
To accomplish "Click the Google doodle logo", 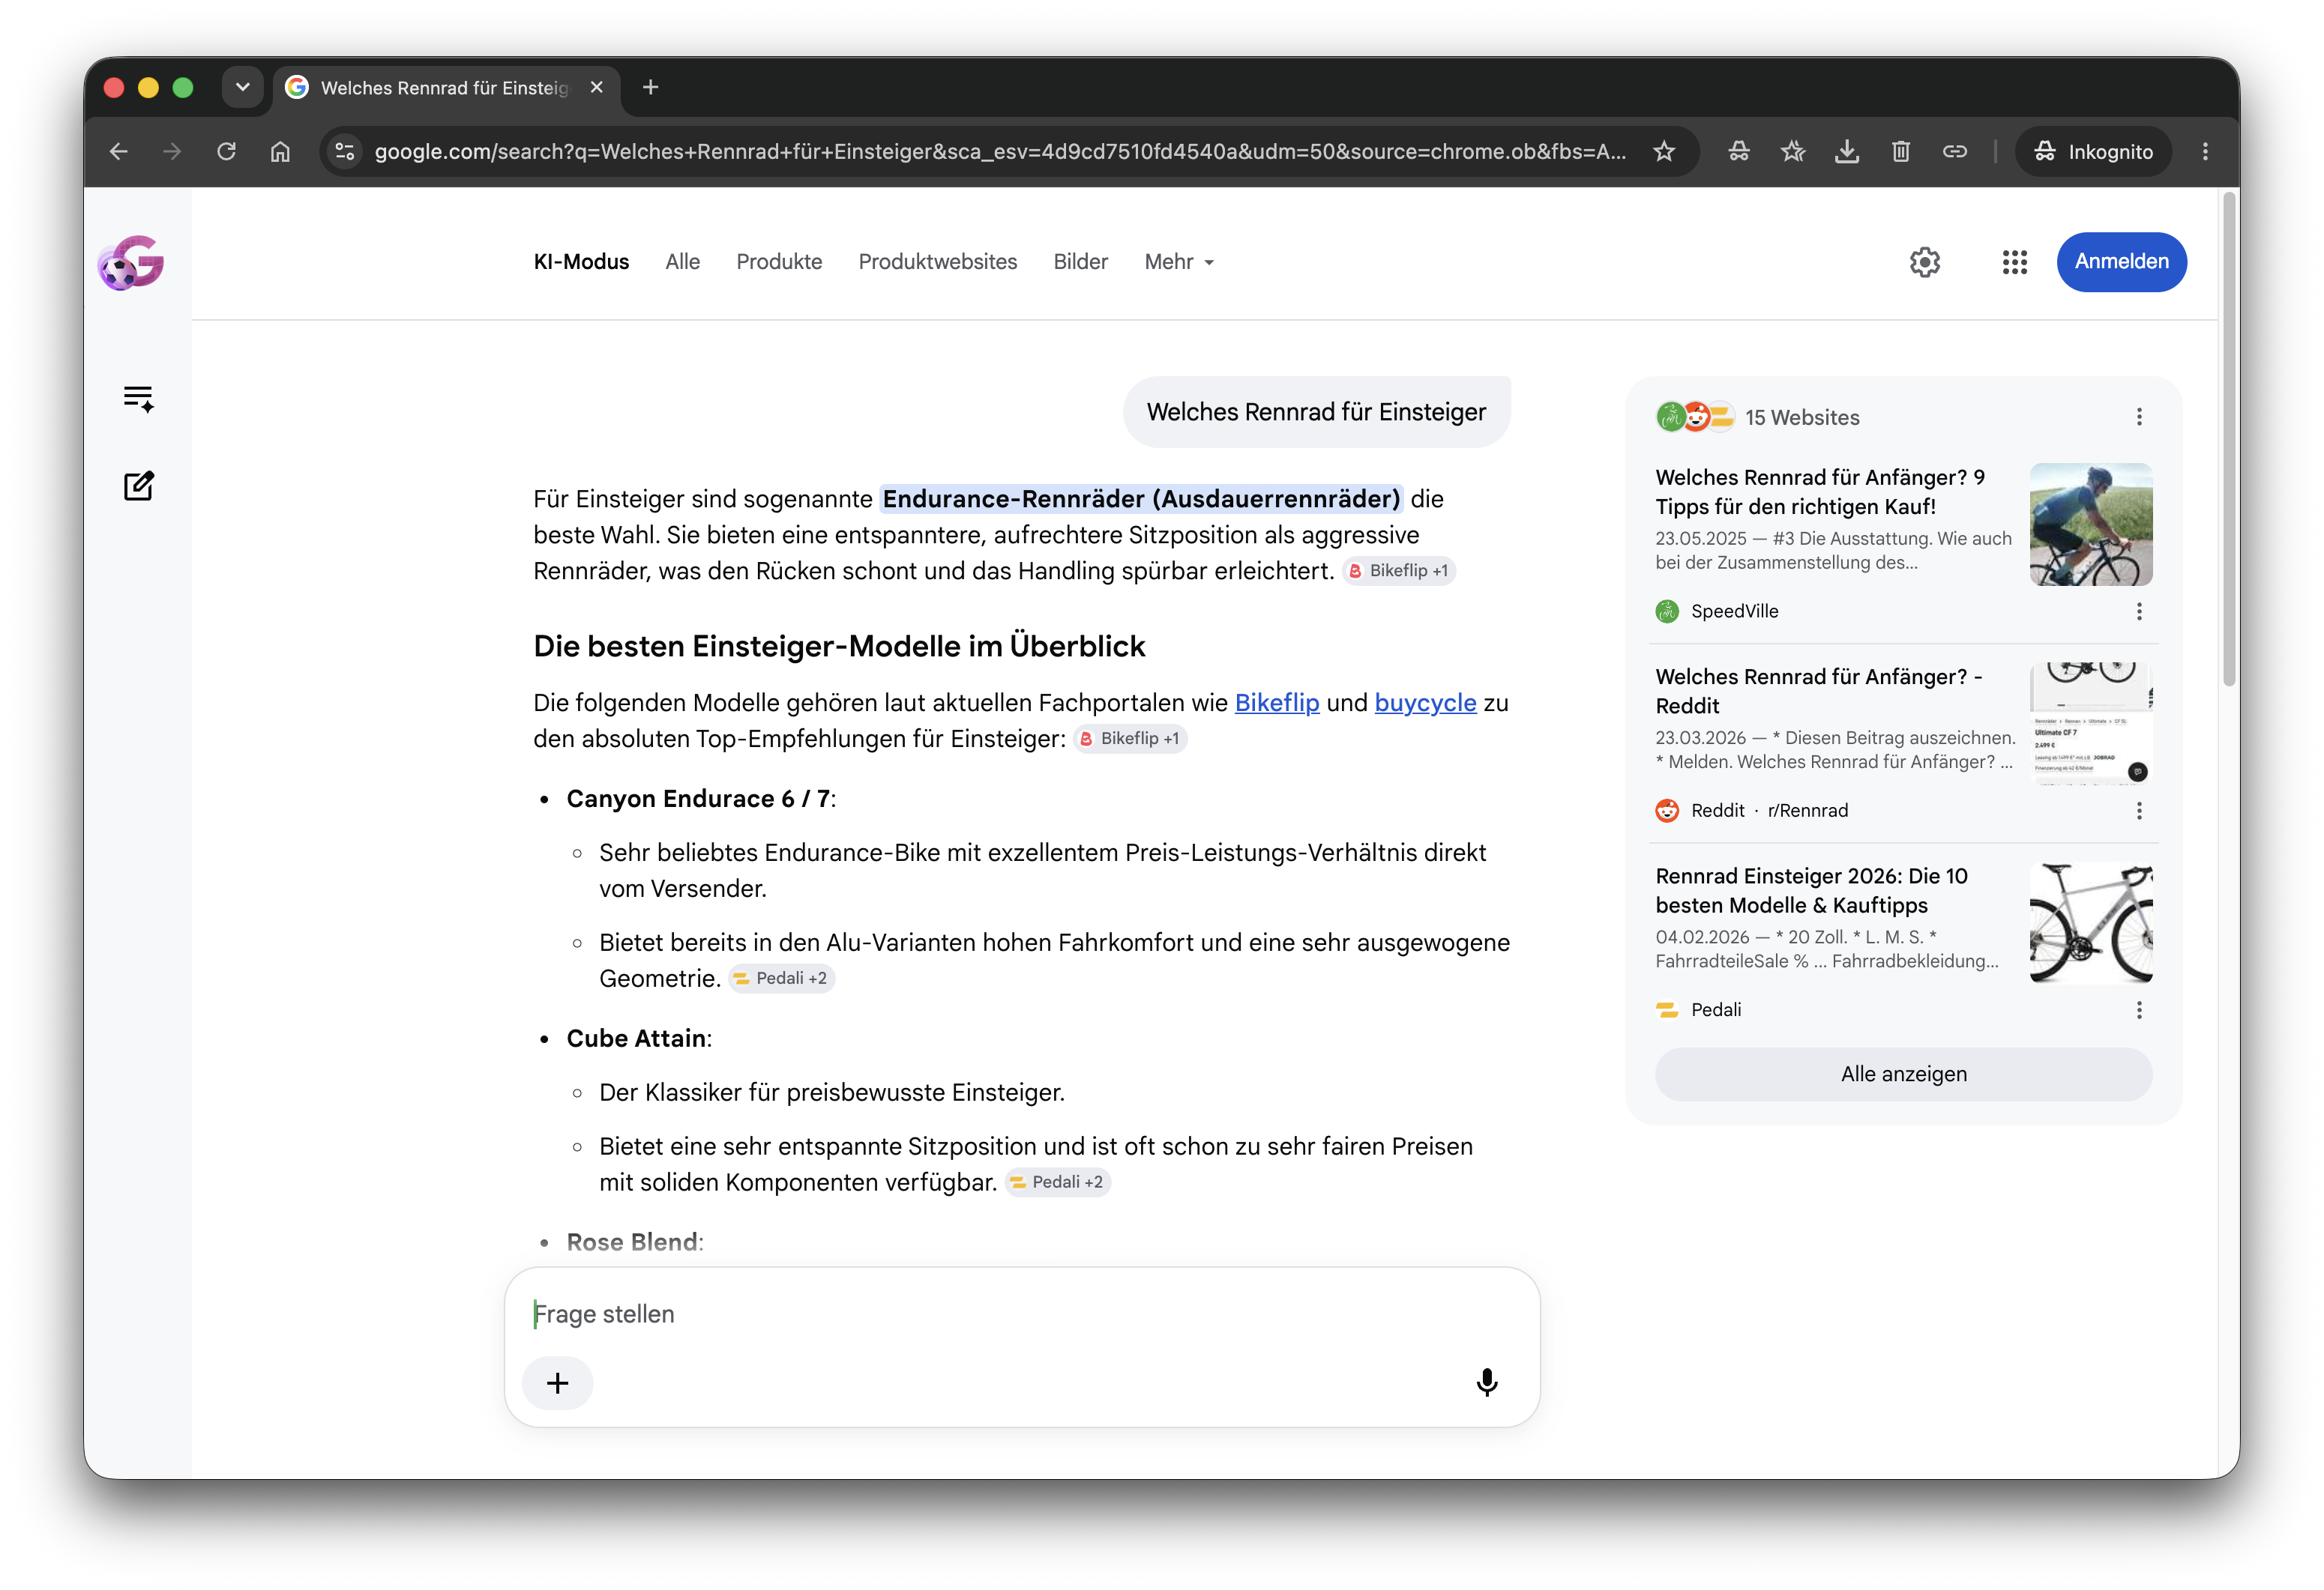I will (131, 263).
